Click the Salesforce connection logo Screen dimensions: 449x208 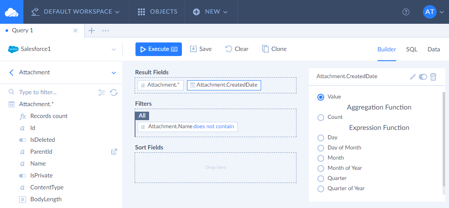(x=13, y=49)
